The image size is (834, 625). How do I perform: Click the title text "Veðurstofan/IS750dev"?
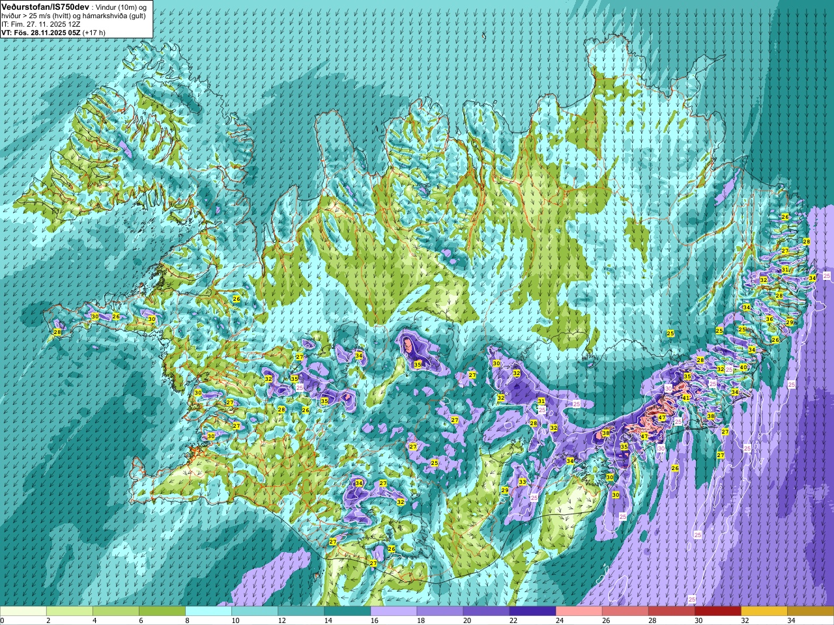45,6
